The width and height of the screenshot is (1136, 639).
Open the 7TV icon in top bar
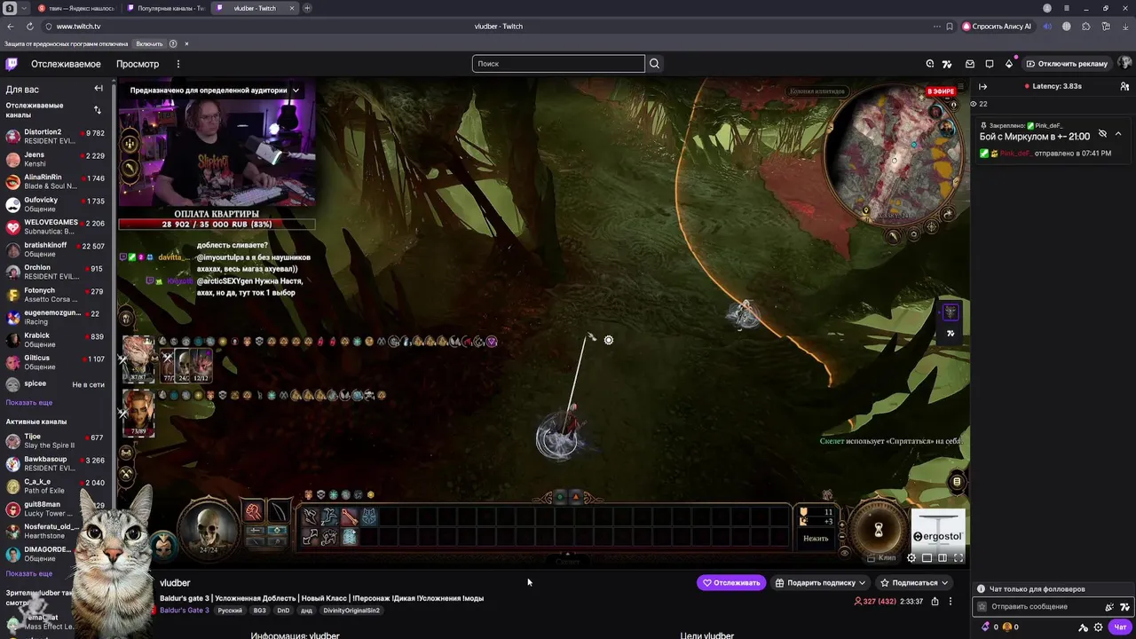[947, 64]
